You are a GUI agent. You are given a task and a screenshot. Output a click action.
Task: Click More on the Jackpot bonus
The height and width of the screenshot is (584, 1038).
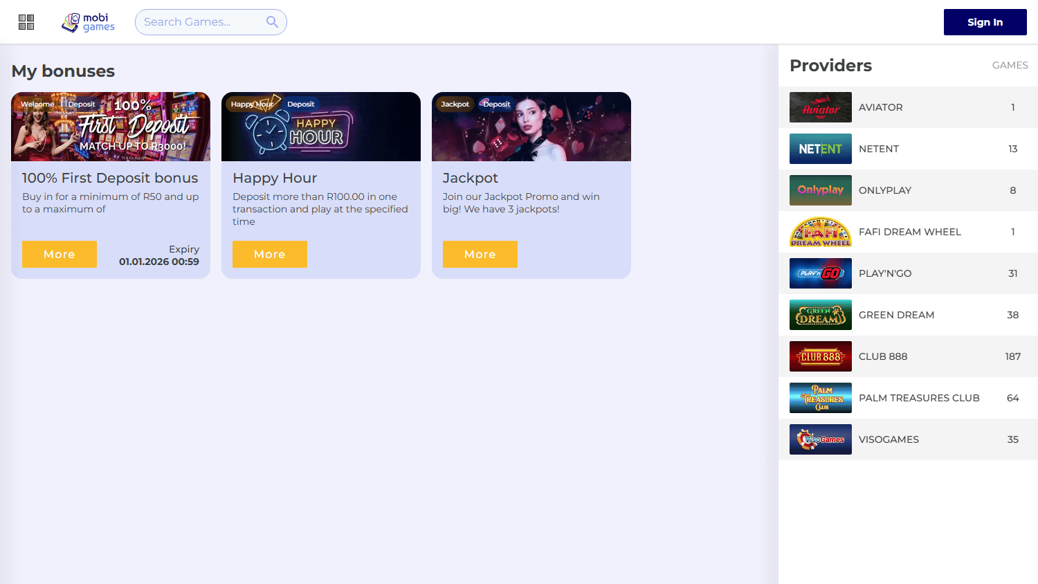pos(480,254)
